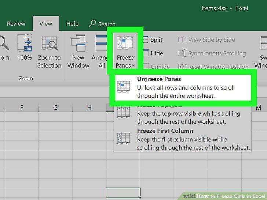The image size is (267, 200).
Task: Click the Reset Window Position icon
Action: point(182,67)
